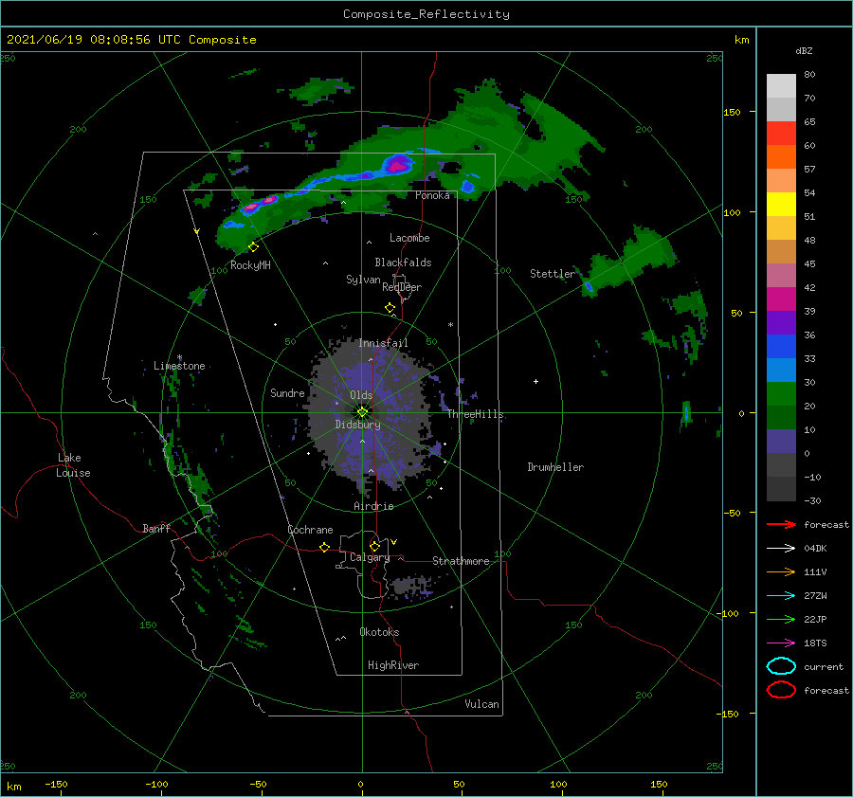This screenshot has width=853, height=797.
Task: Click the red forecast ellipse legend icon
Action: click(x=781, y=690)
